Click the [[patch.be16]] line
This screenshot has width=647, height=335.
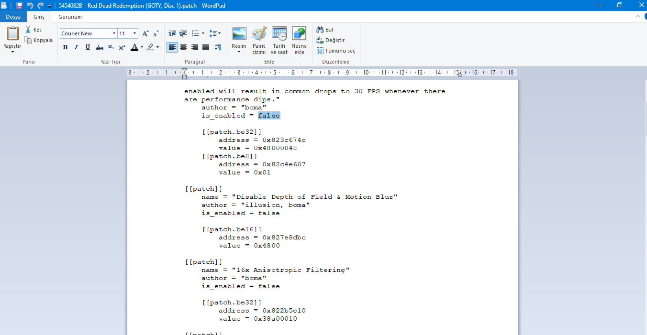(232, 229)
